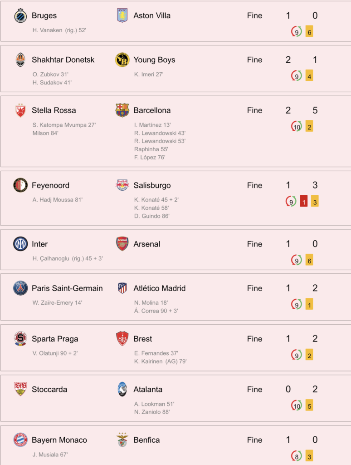Select the Barcellona club crest
The image size is (351, 465).
tap(122, 110)
